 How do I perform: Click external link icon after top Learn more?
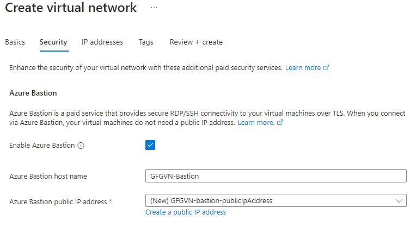coord(326,67)
